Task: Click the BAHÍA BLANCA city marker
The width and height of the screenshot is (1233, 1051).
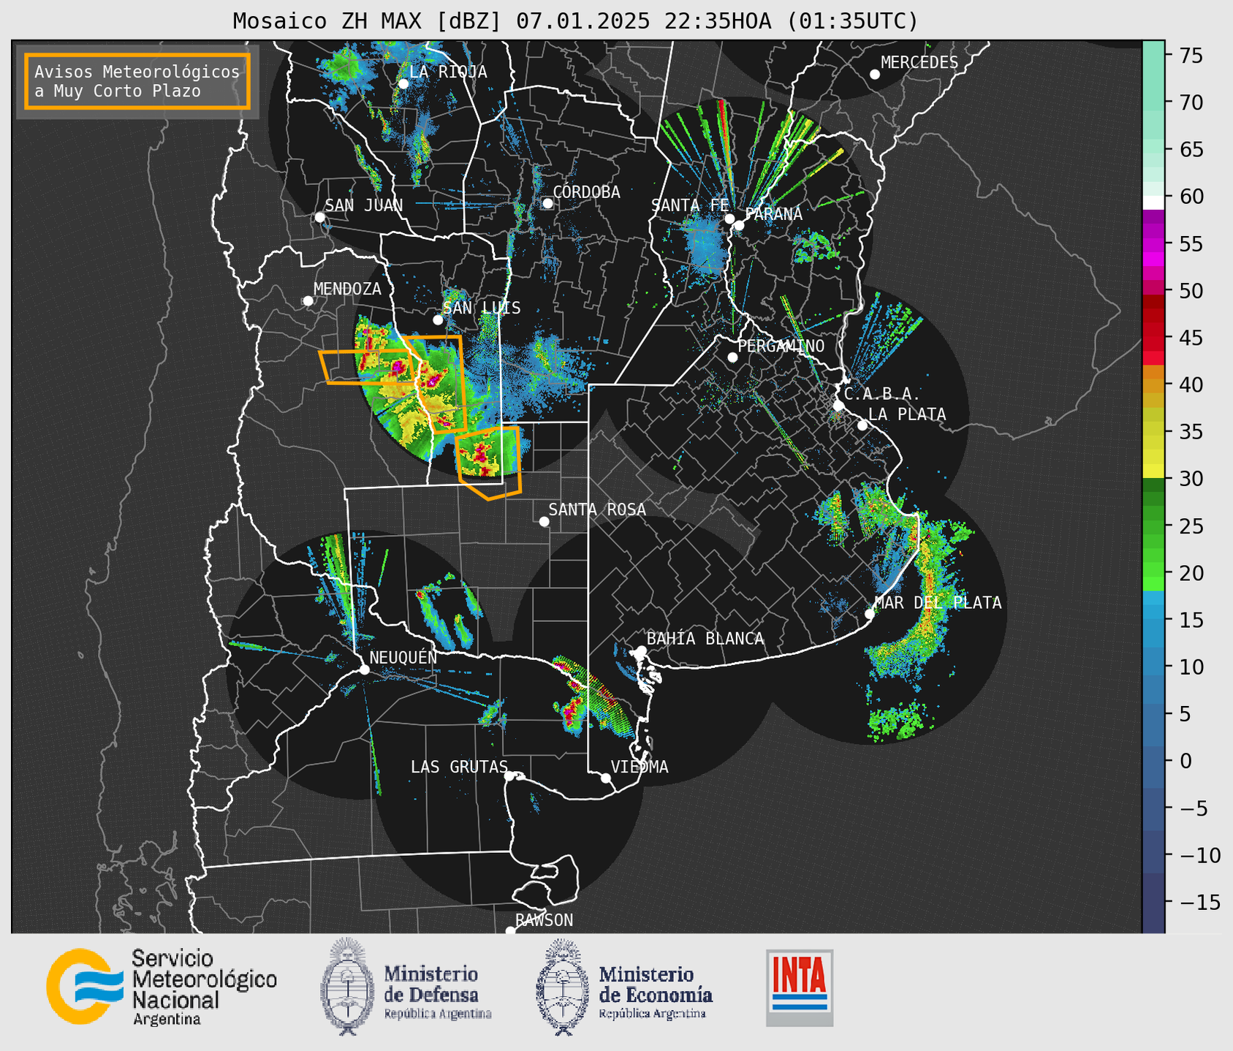Action: tap(641, 650)
